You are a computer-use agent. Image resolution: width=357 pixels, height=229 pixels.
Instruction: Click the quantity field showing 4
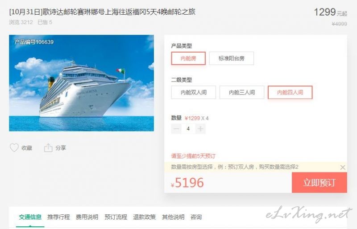coord(188,129)
